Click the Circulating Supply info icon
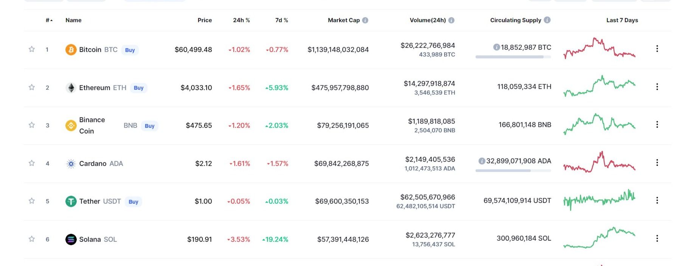The width and height of the screenshot is (685, 266). (547, 20)
